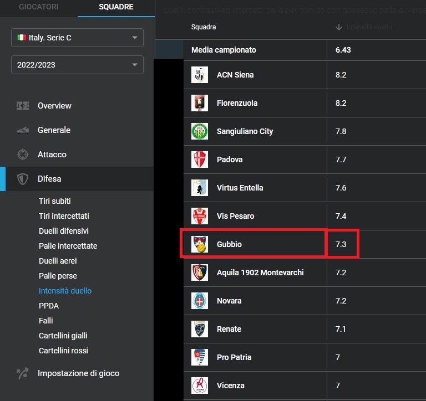Switch to the SQUADRE tab
Screen dimensions: 426x401
click(x=116, y=7)
